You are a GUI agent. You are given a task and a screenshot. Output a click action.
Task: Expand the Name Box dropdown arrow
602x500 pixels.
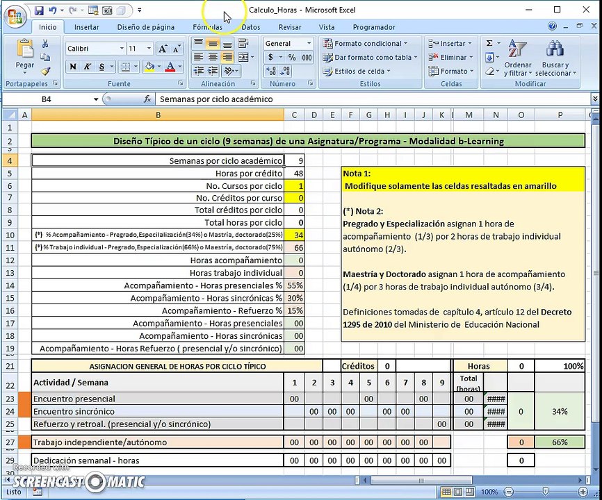tap(96, 99)
